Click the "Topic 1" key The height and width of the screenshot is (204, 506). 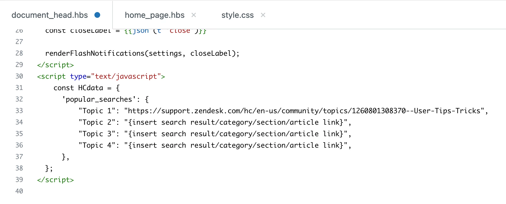(97, 111)
